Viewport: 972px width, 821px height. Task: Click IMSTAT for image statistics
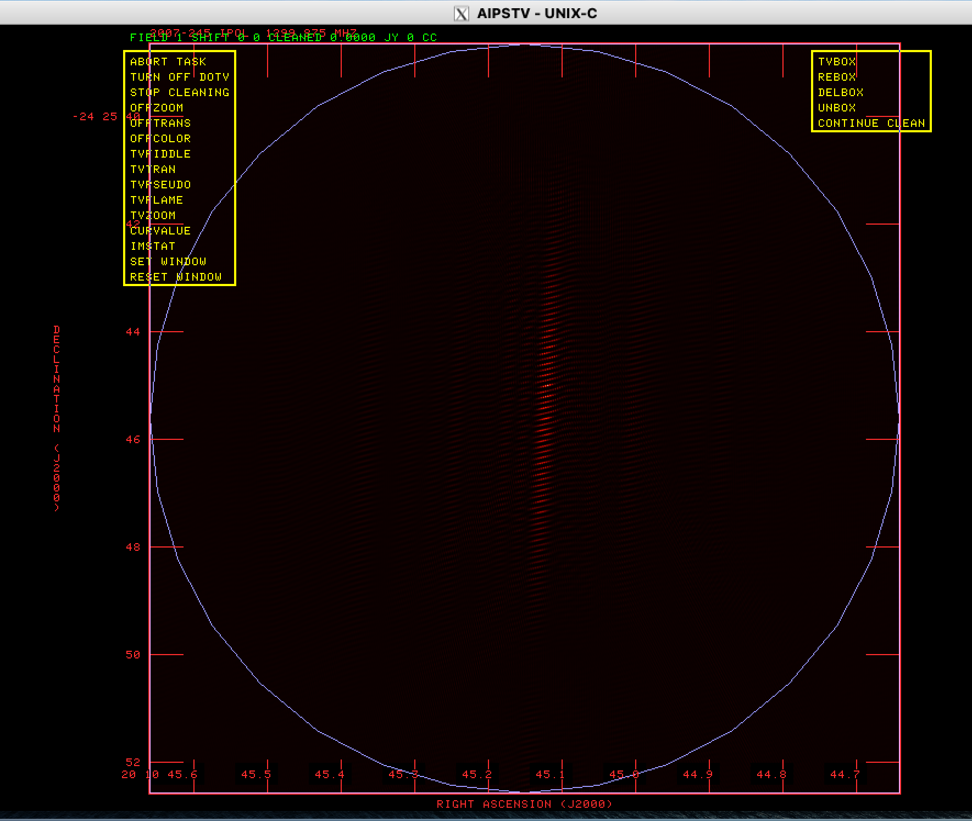click(x=153, y=247)
